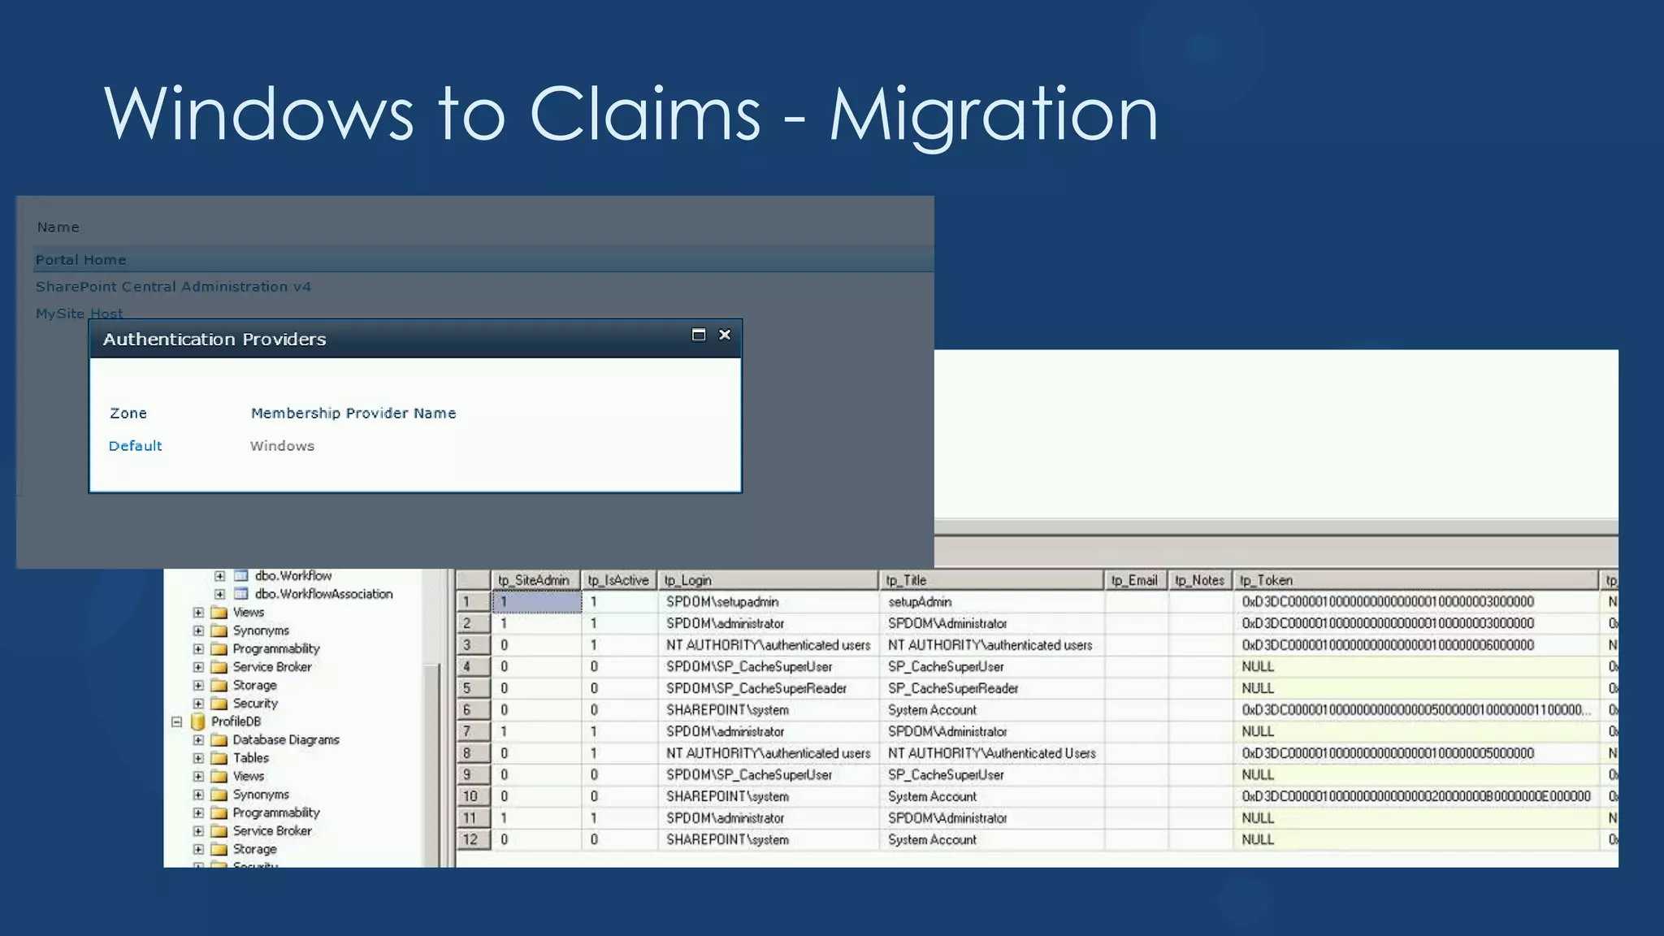Click the Service Broker folder icon under ProfileDB
This screenshot has width=1664, height=936.
coord(219,831)
